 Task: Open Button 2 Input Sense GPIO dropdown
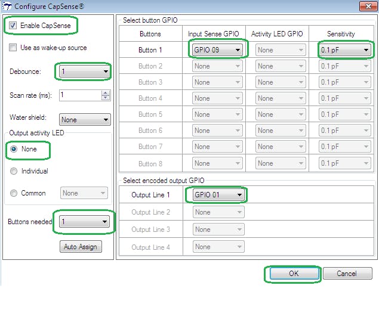tap(217, 66)
